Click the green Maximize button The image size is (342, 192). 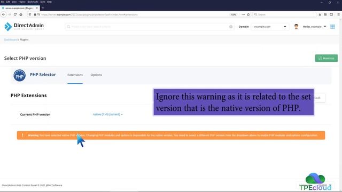[327, 58]
